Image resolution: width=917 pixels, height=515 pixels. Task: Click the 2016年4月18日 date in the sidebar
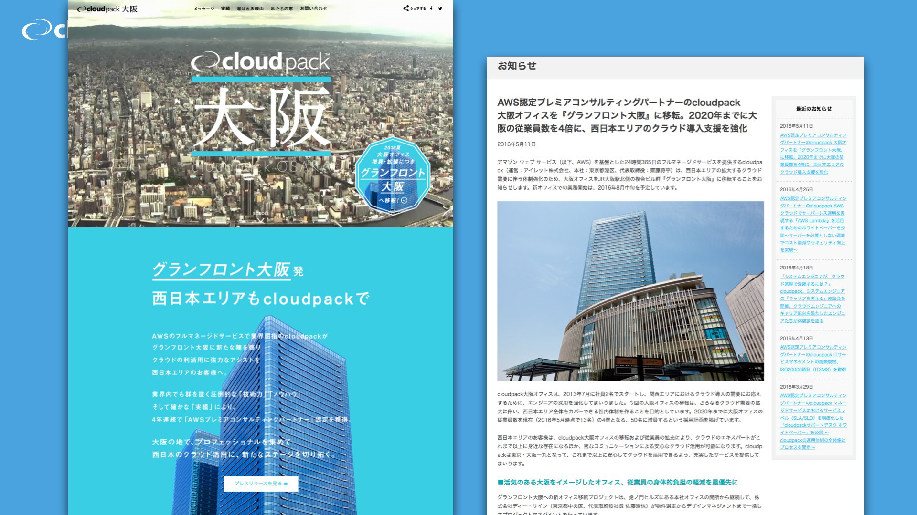pyautogui.click(x=797, y=268)
